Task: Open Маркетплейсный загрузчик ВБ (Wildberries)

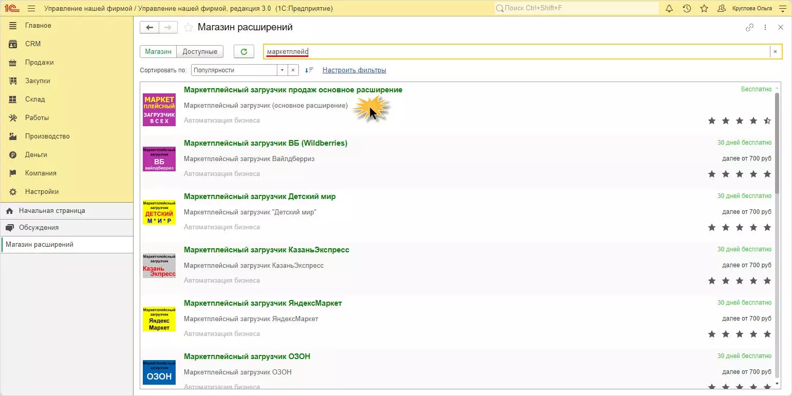Action: pyautogui.click(x=266, y=143)
